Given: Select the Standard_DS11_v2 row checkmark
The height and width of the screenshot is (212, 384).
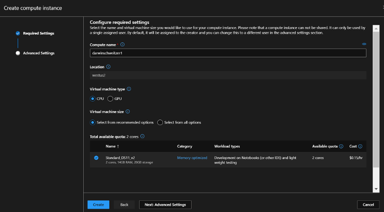Looking at the screenshot, I should (x=96, y=158).
